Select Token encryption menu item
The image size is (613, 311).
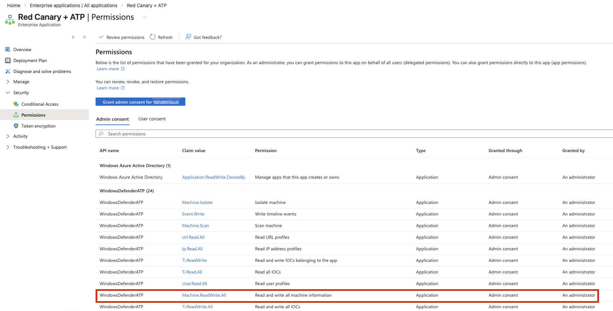[38, 126]
